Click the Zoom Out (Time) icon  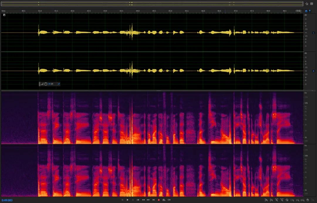[282, 200]
